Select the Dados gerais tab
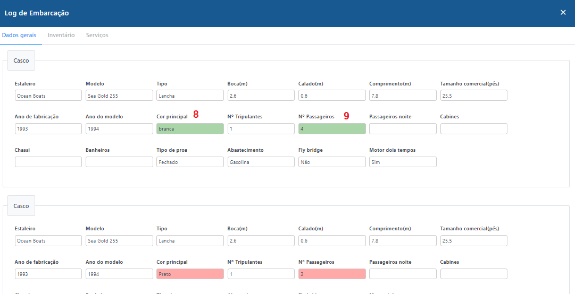 pos(19,36)
